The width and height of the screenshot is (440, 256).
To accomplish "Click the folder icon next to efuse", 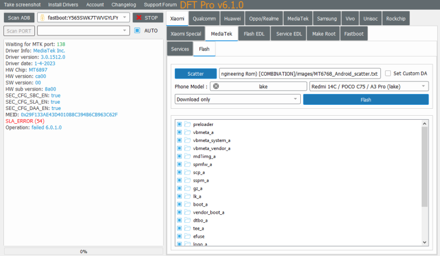I will pyautogui.click(x=187, y=236).
